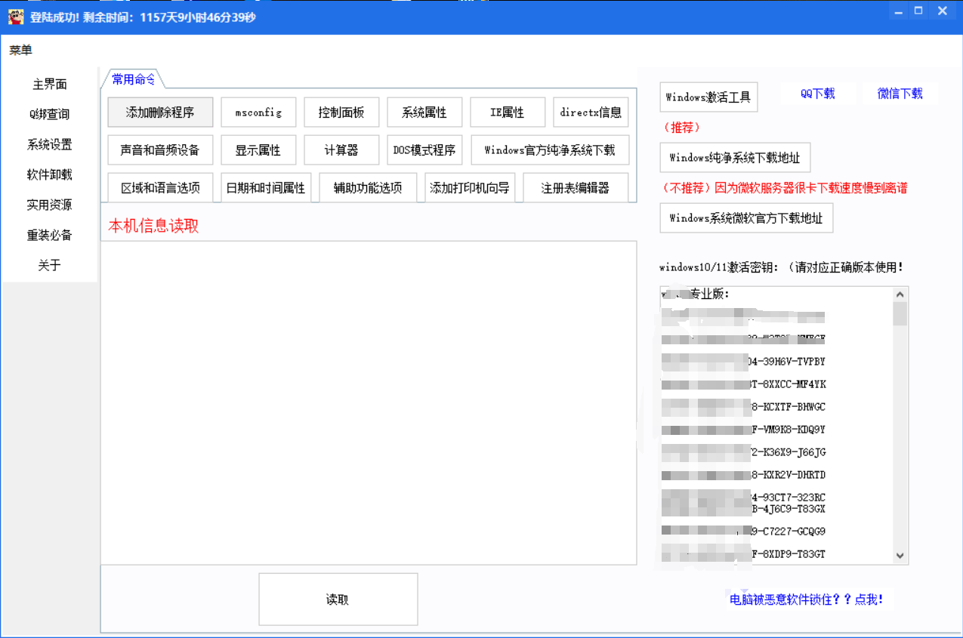
Task: Open Q绑查询 sidebar page
Action: click(x=50, y=114)
